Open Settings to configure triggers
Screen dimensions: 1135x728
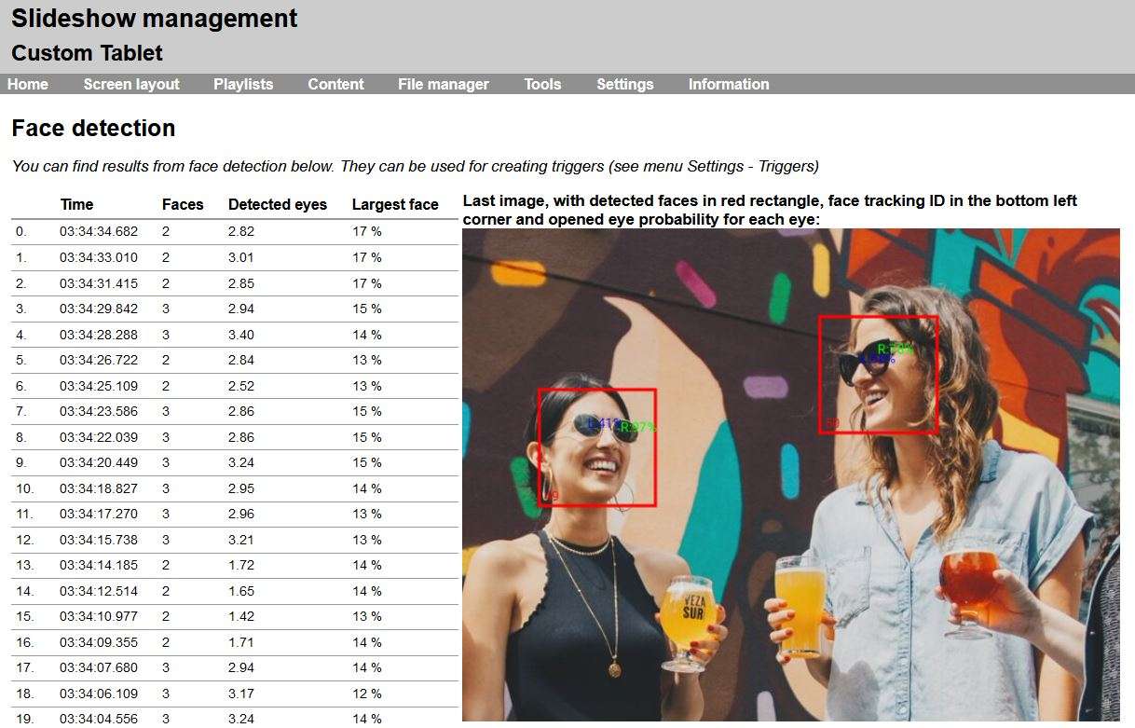tap(624, 84)
